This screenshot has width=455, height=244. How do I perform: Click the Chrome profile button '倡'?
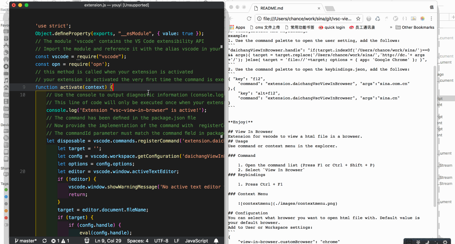tap(431, 7)
